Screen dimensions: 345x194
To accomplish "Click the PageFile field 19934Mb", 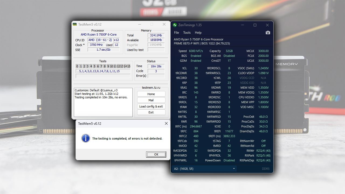I will [156, 45].
